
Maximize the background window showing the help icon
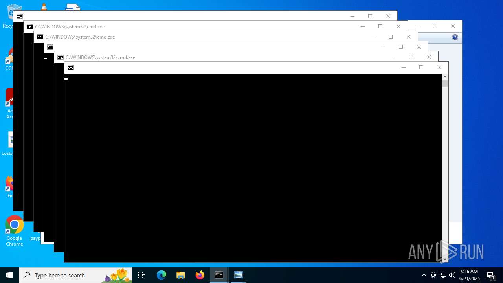(x=435, y=26)
